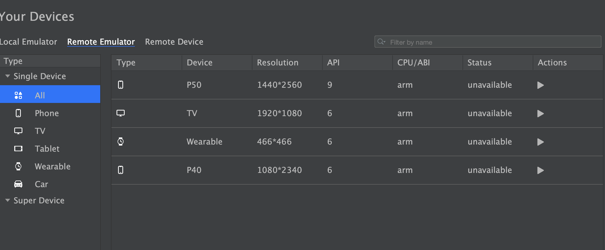Click the P50 row phone icon
Viewport: 605px width, 250px height.
(x=121, y=85)
